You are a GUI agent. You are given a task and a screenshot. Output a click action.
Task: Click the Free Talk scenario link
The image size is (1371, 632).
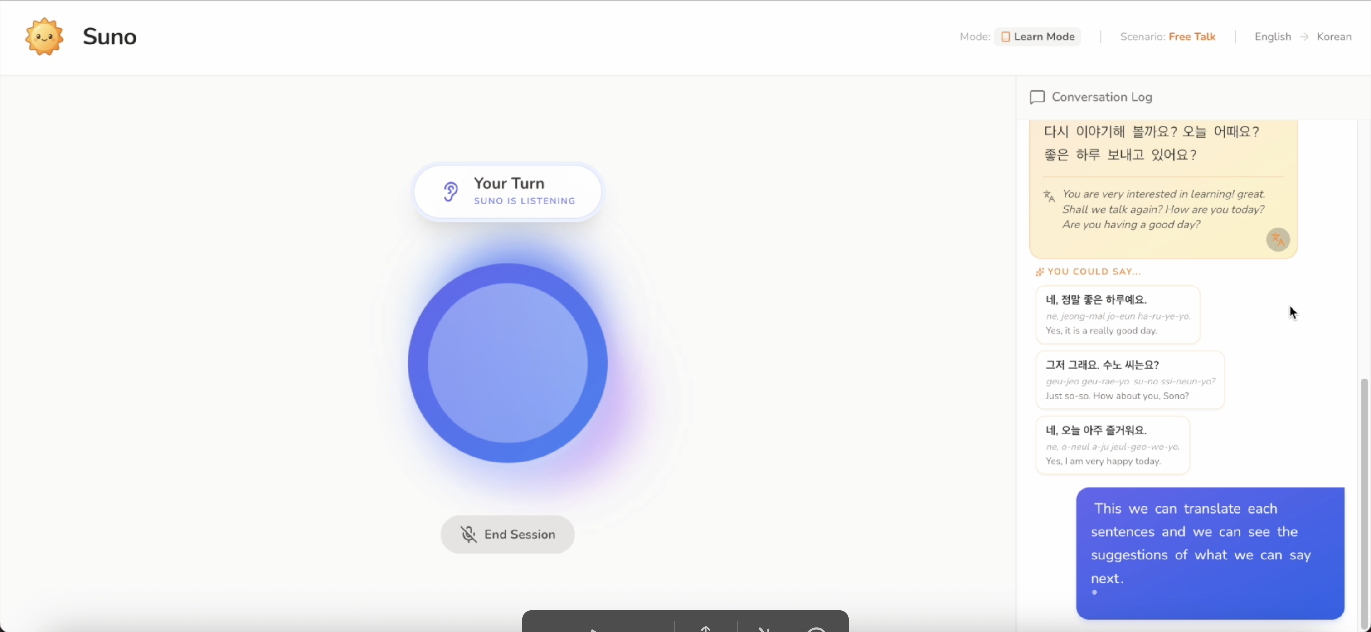coord(1191,37)
